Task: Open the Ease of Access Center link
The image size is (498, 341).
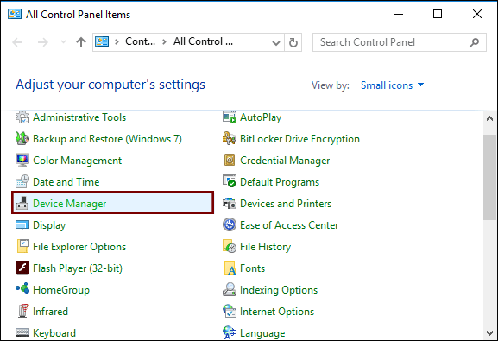Action: [289, 225]
